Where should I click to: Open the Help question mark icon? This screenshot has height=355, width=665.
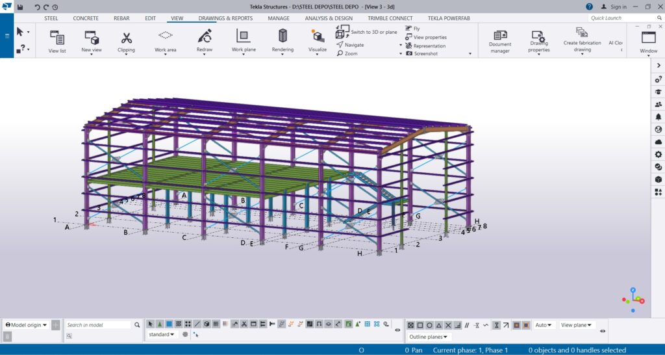(x=590, y=7)
